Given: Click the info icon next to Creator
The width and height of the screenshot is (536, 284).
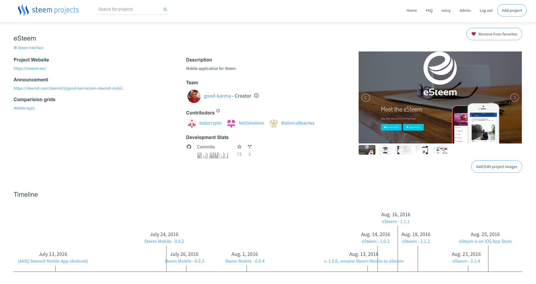Looking at the screenshot, I should (x=256, y=96).
